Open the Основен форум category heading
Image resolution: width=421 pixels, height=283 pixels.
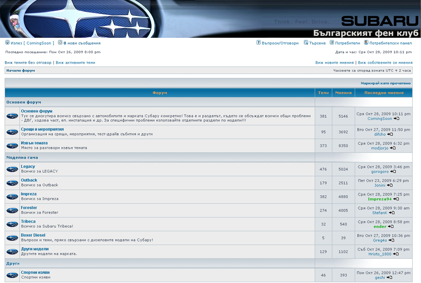pos(23,102)
